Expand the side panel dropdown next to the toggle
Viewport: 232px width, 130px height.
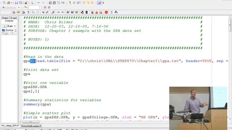(x=15, y=26)
